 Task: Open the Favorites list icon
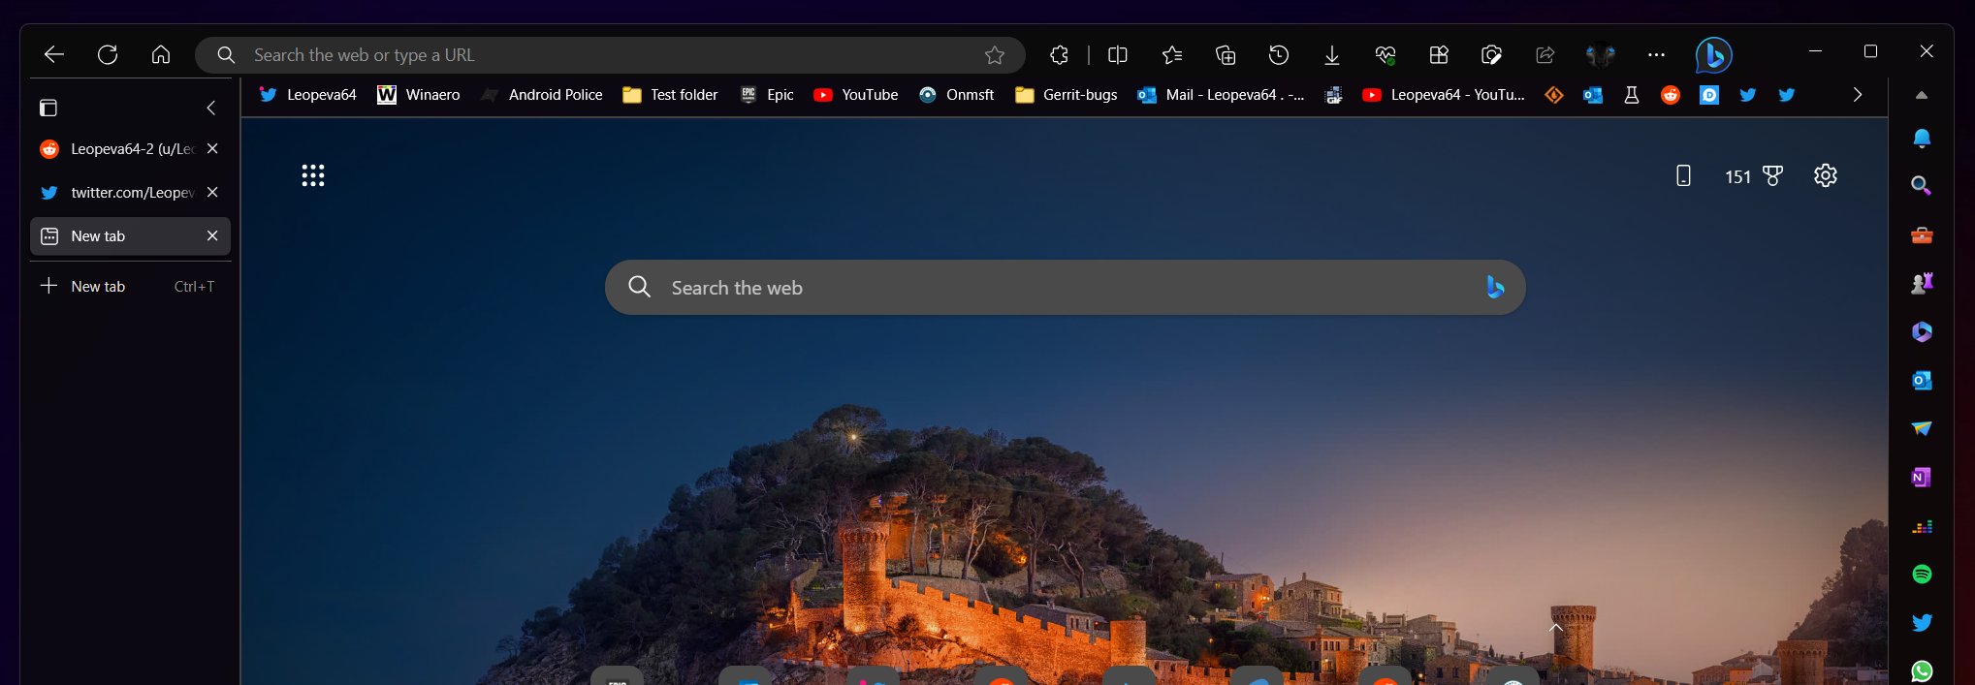1172,55
